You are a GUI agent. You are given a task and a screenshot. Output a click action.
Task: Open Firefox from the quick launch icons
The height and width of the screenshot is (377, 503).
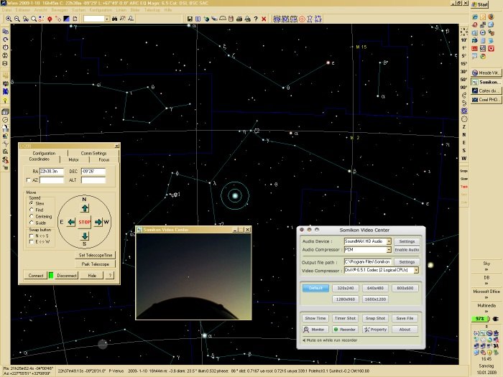(x=491, y=17)
